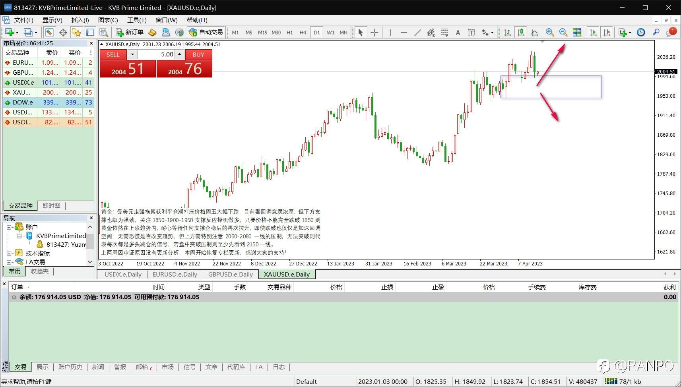This screenshot has height=387, width=681.
Task: Zoom in on the chart
Action: 550,32
